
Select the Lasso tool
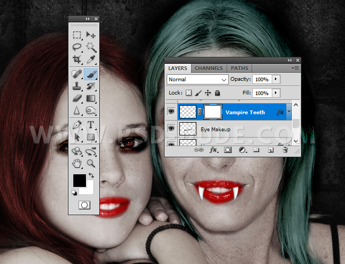77,47
